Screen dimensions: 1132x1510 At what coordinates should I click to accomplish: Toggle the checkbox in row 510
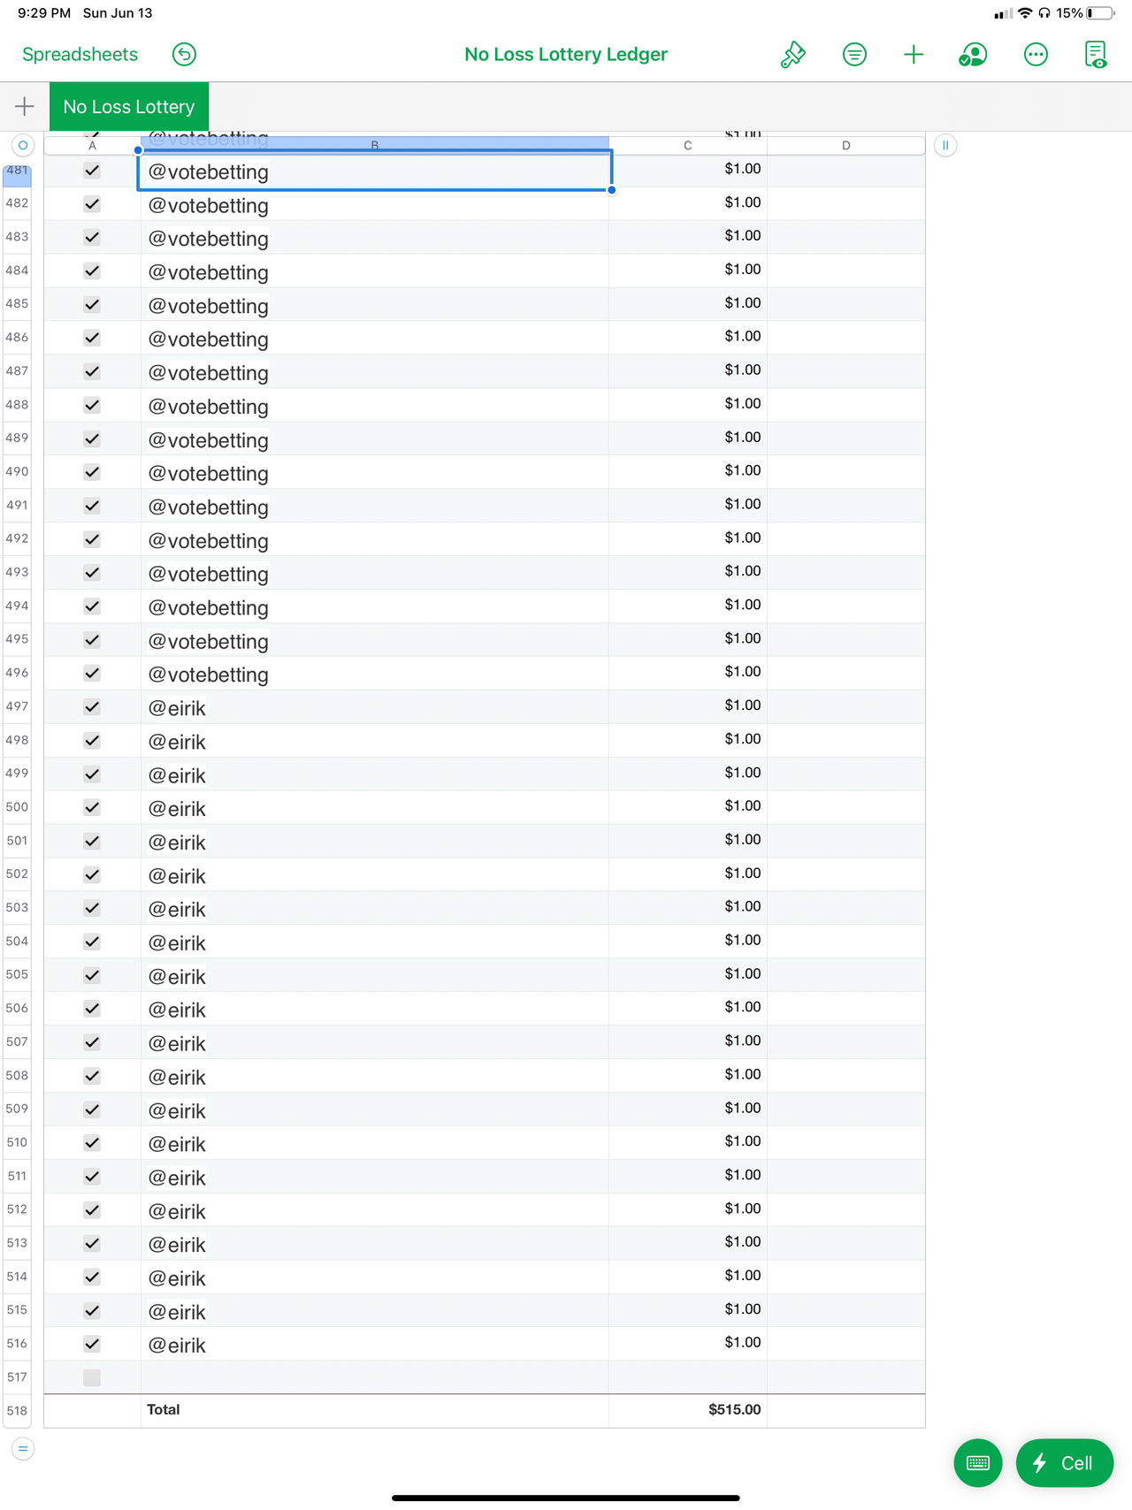click(92, 1143)
